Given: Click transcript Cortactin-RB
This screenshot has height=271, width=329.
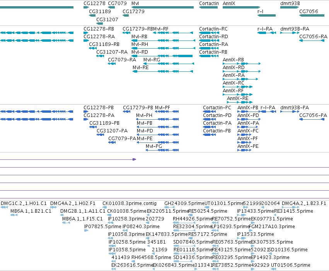Looking at the screenshot, I should [x=209, y=56].
